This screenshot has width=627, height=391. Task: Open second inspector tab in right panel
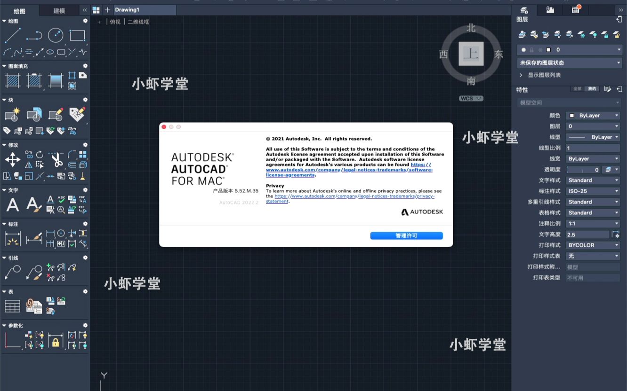[x=550, y=10]
